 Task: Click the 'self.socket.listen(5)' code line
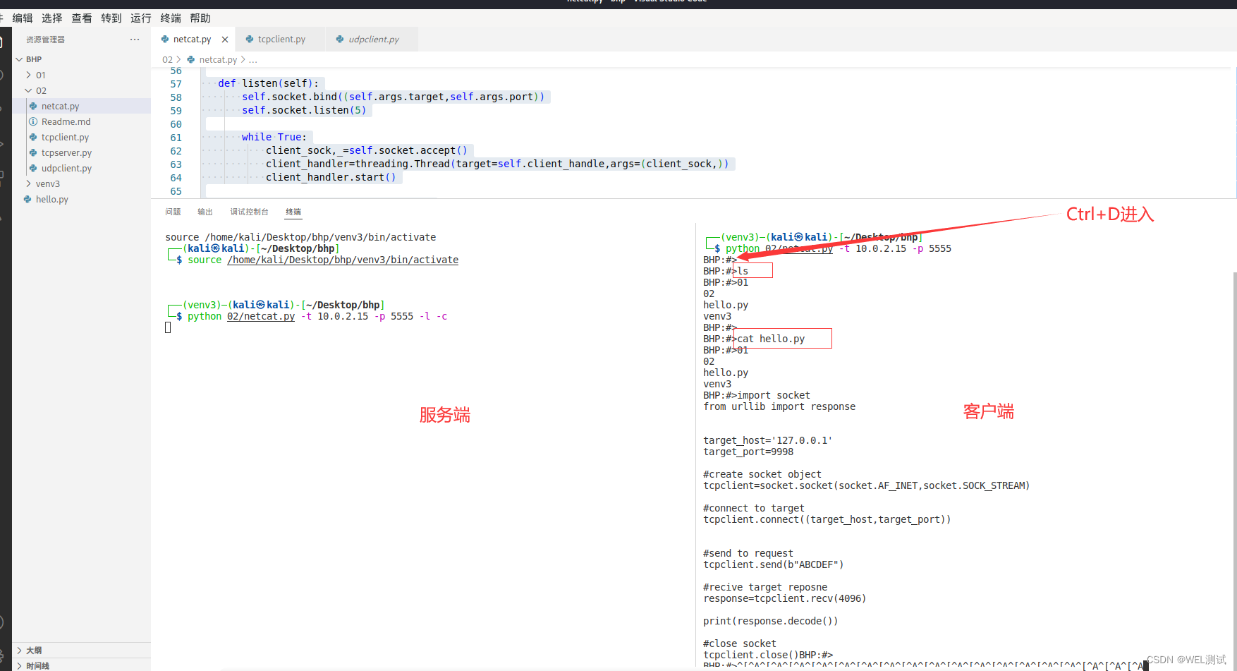304,110
